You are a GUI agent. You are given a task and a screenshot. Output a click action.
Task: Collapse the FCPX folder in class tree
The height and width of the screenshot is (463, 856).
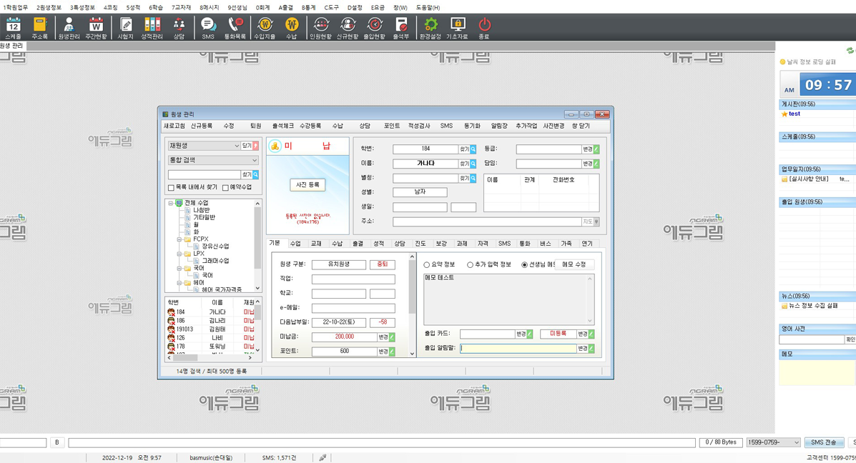(179, 239)
